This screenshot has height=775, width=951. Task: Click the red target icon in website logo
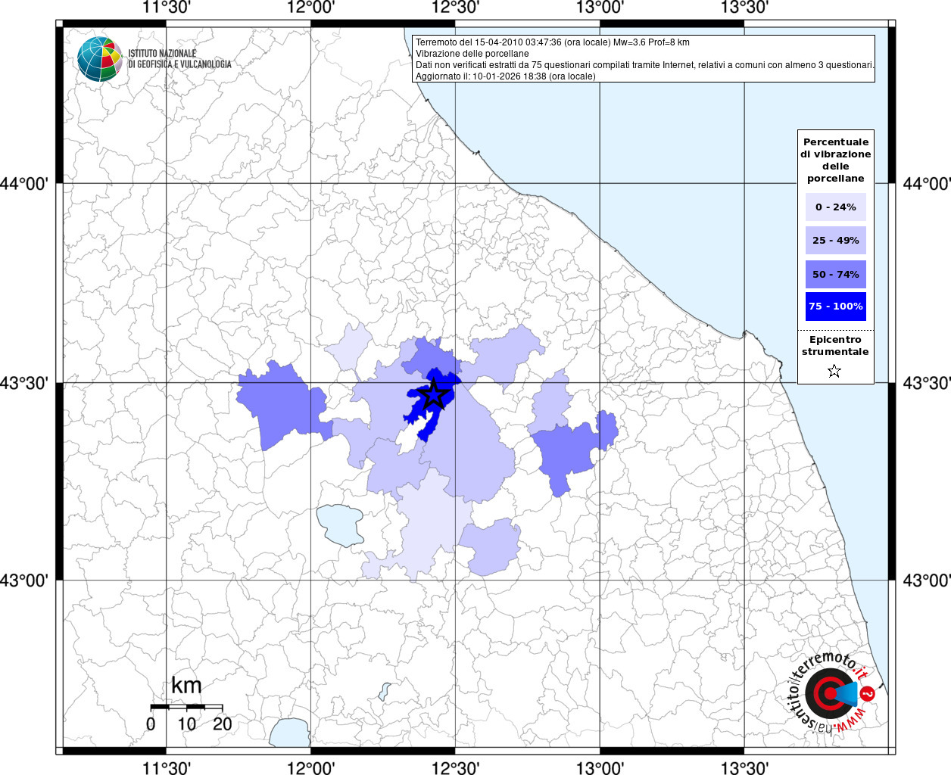pos(828,693)
